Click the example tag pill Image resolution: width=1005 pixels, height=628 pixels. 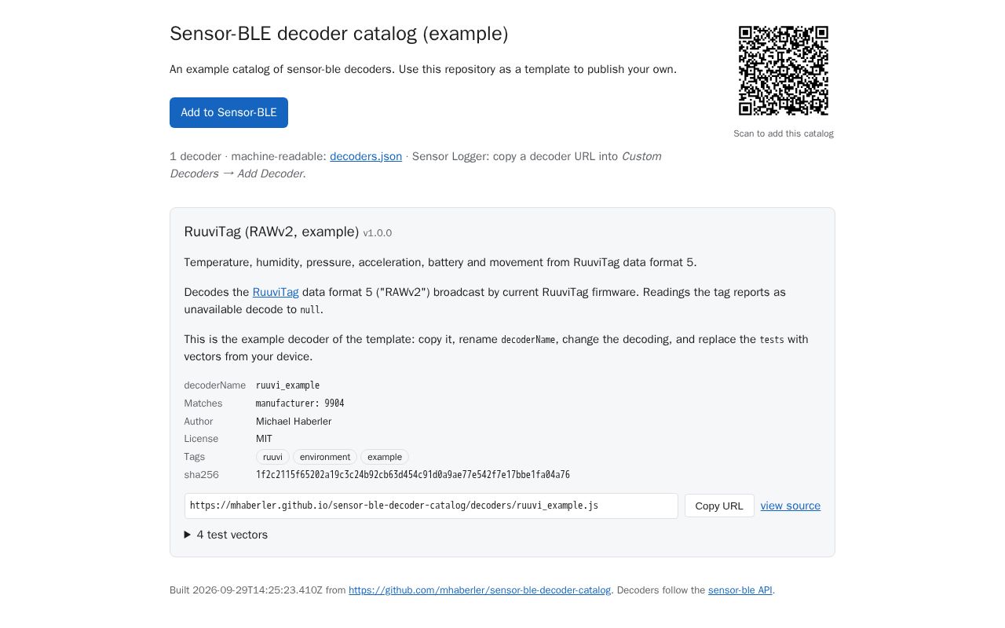point(385,457)
